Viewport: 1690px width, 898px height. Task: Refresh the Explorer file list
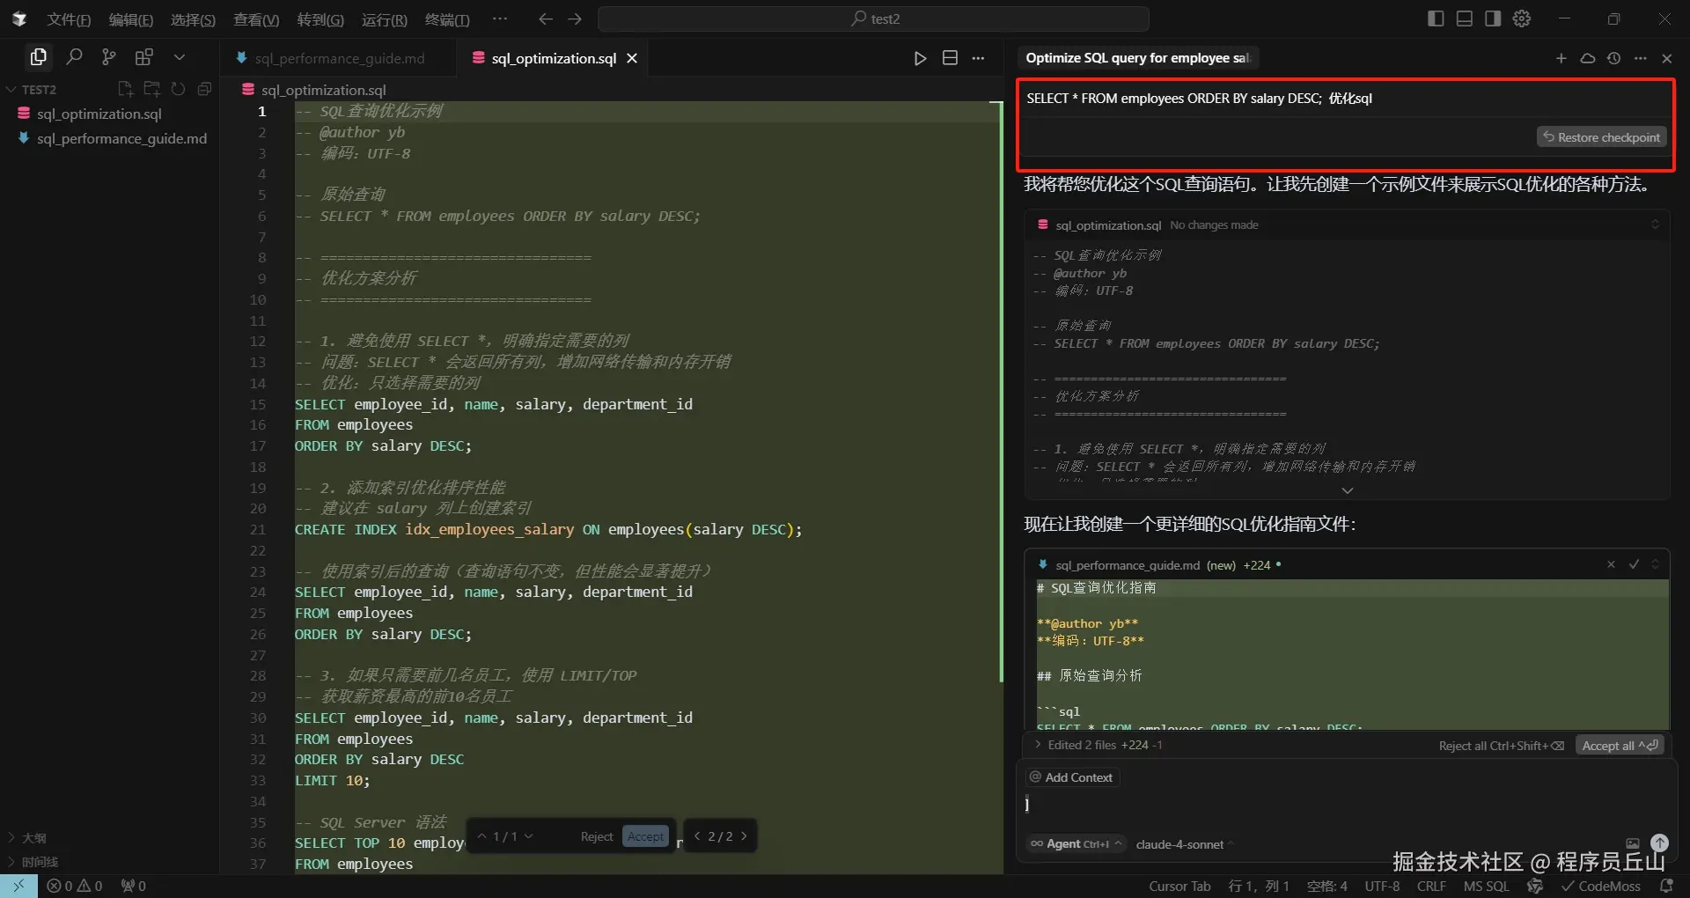coord(178,88)
